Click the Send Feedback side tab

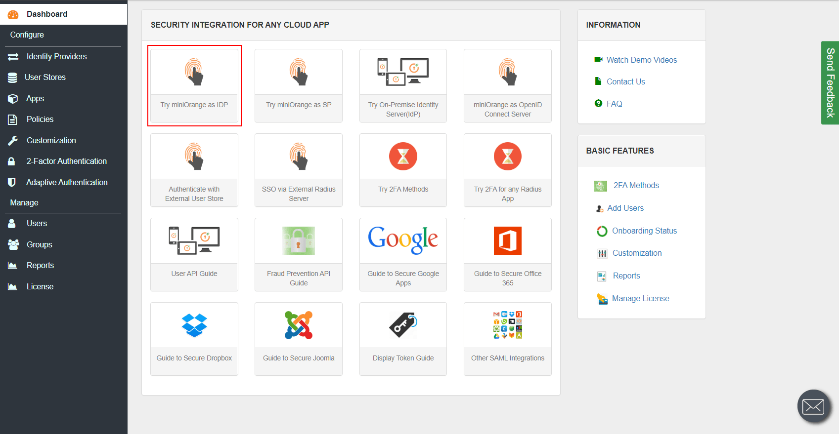tap(830, 83)
